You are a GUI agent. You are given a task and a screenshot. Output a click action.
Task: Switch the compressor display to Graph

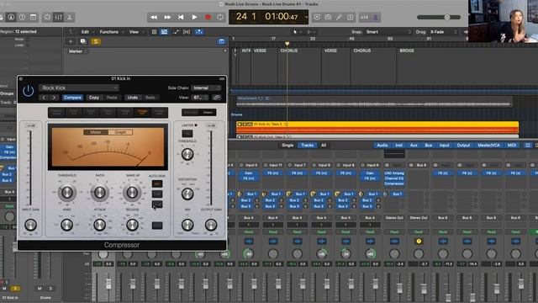[120, 132]
